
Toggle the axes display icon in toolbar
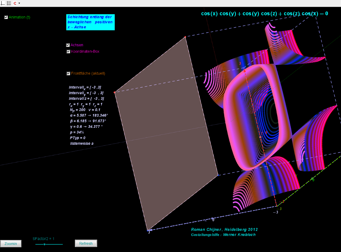tap(3, 3)
